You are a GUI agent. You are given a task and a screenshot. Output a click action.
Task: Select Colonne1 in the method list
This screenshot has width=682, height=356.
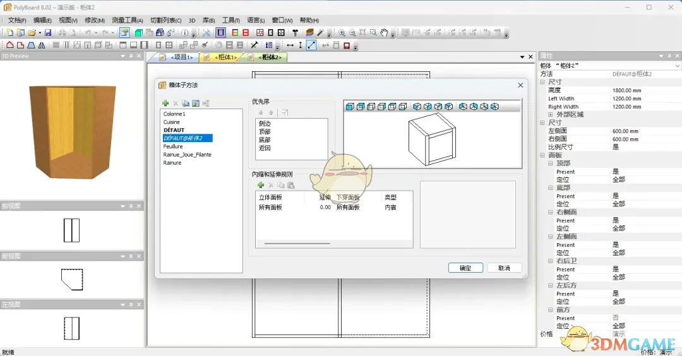click(174, 114)
